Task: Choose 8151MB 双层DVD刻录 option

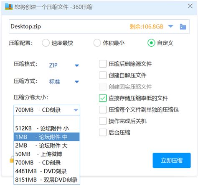Action: (47, 180)
